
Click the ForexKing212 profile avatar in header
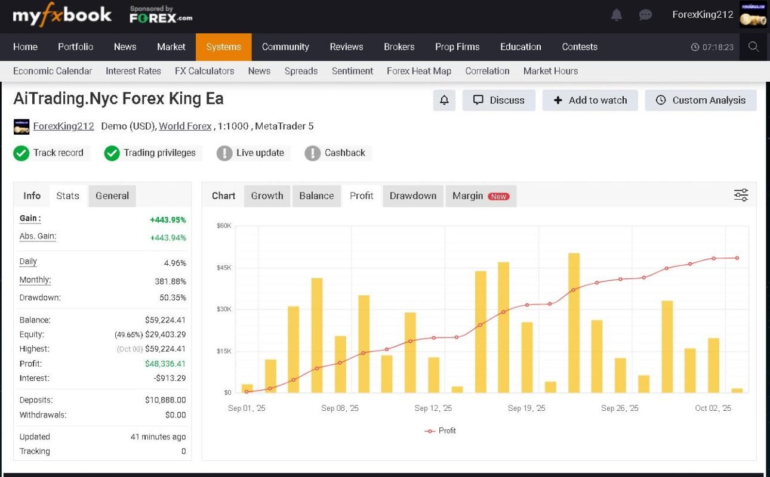pos(753,15)
